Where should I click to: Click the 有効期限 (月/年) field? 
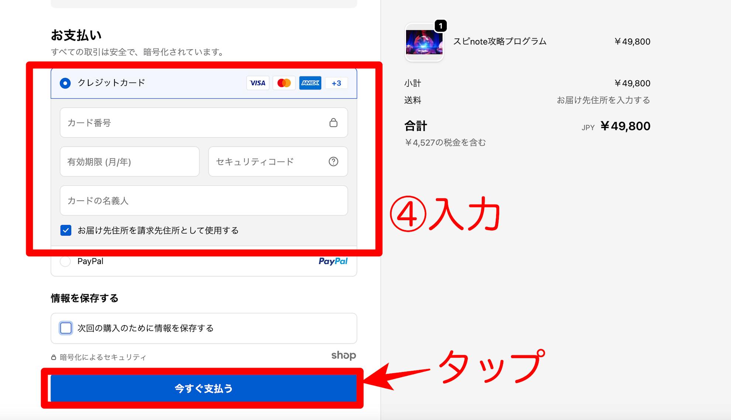coord(129,162)
